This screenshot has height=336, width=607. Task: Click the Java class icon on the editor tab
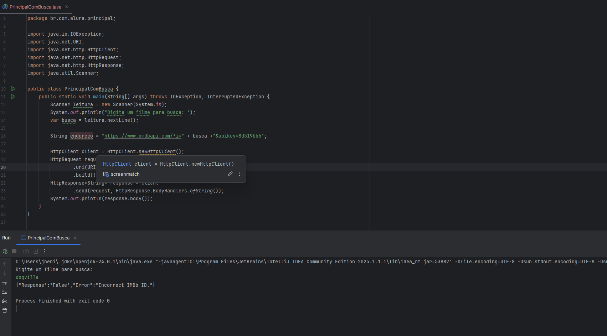pos(5,7)
